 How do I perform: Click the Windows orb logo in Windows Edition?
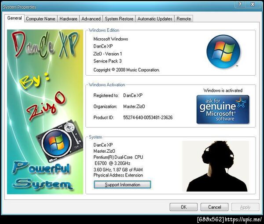[x=224, y=51]
